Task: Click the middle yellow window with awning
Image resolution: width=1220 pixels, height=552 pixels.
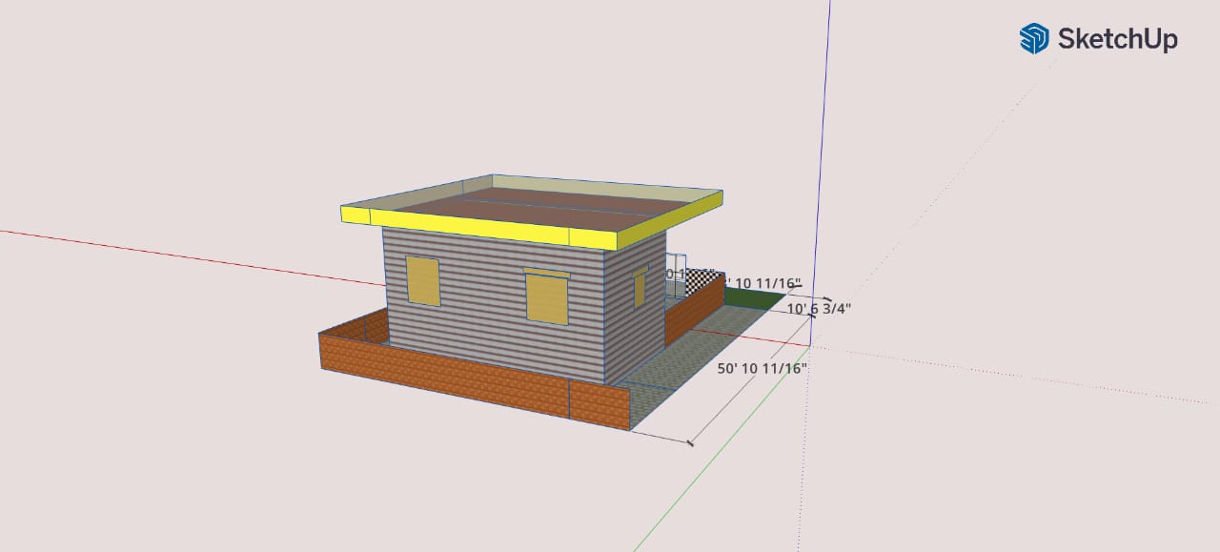Action: pyautogui.click(x=547, y=297)
